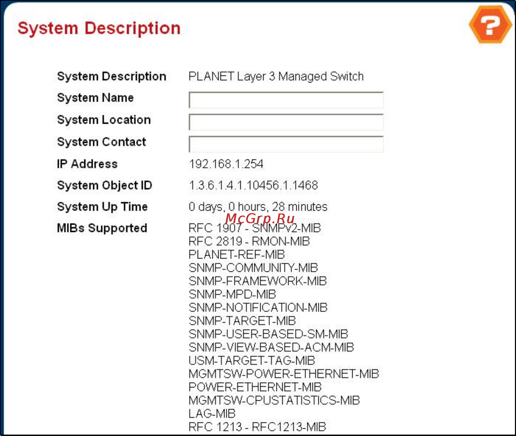The image size is (516, 436).
Task: Select the 'PLANET Layer 3 Managed Switch' value
Action: tap(276, 77)
